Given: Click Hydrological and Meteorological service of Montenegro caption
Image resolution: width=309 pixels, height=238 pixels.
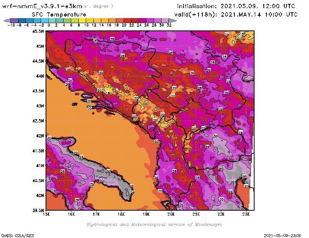Looking at the screenshot, I should [x=154, y=225].
